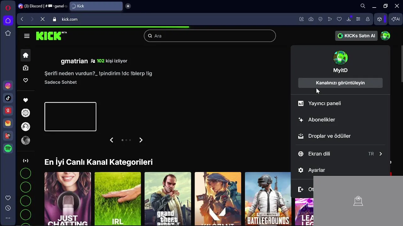Open the Opera main menu logo
The height and width of the screenshot is (226, 403).
pyautogui.click(x=8, y=8)
